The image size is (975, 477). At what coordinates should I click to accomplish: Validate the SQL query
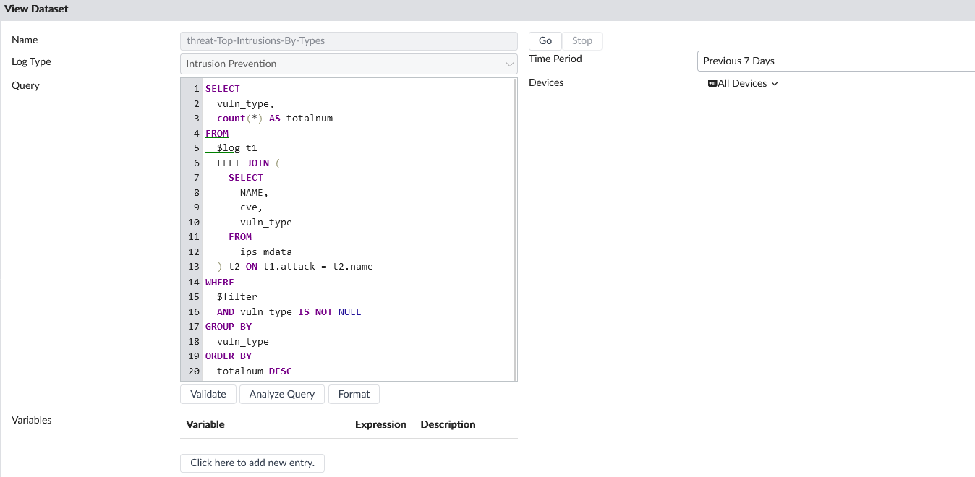click(208, 394)
